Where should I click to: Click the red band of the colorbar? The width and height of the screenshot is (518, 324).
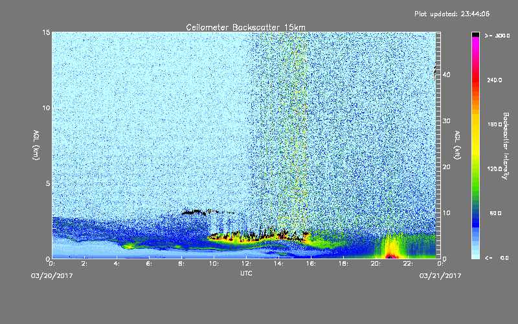click(475, 81)
